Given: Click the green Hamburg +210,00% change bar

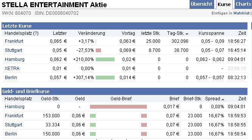Looking at the screenshot, I should pos(105,59).
